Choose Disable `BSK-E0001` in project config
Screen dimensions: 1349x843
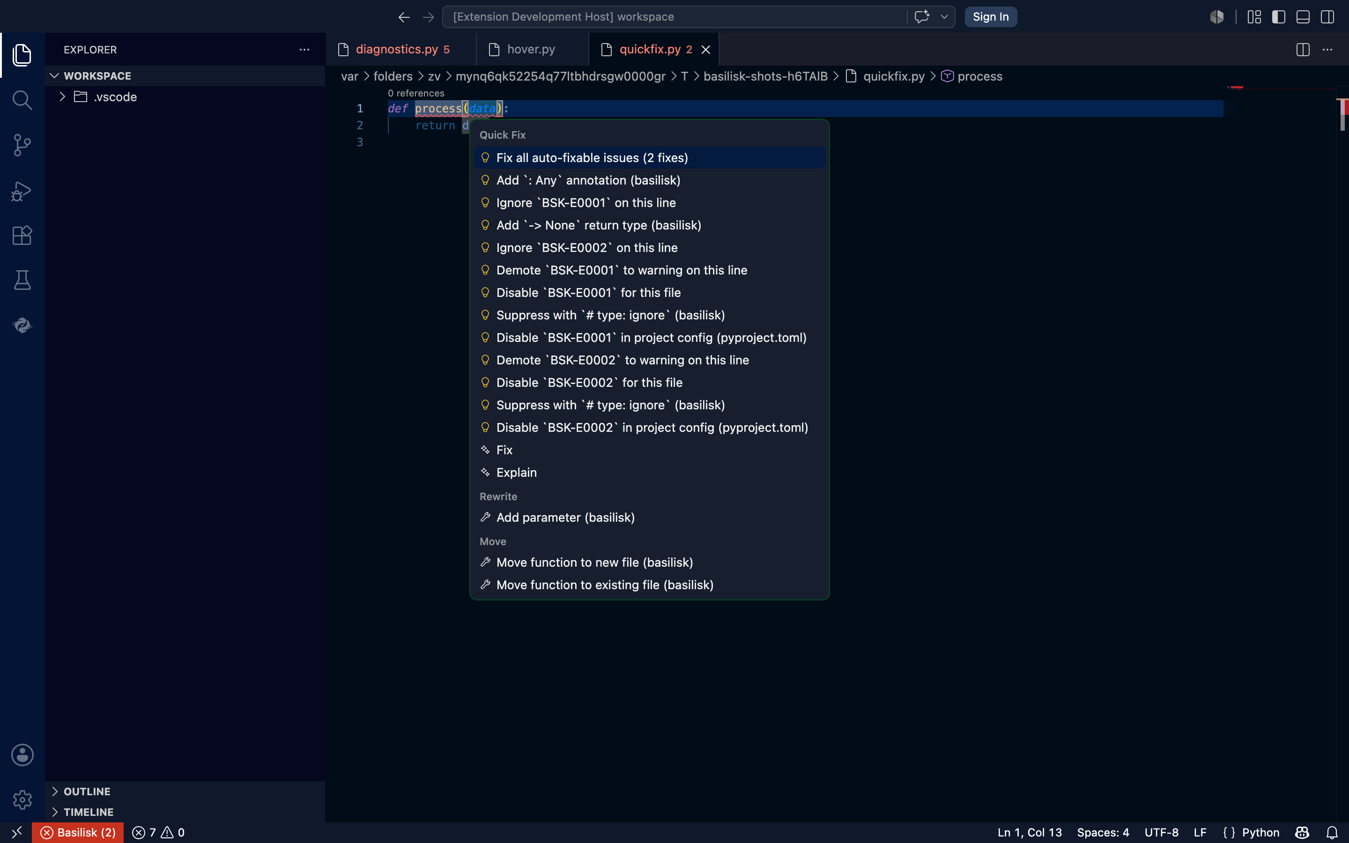point(649,338)
